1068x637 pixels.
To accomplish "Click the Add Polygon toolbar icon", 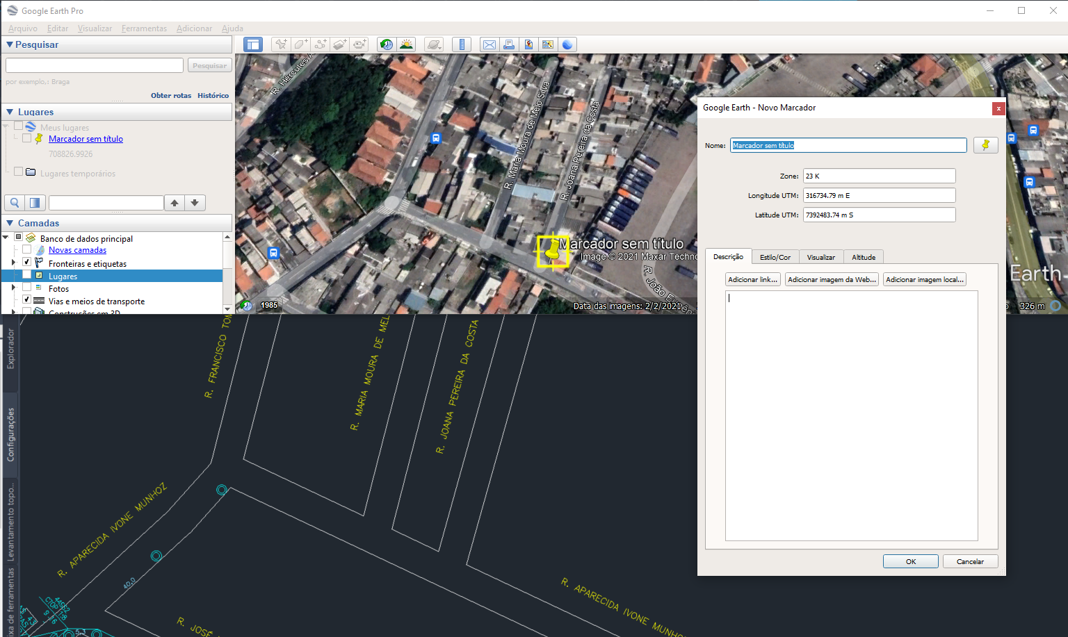I will pos(300,44).
